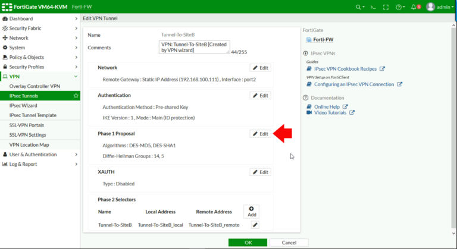This screenshot has height=249, width=457.
Task: Click the Forti-FW device link
Action: click(323, 40)
